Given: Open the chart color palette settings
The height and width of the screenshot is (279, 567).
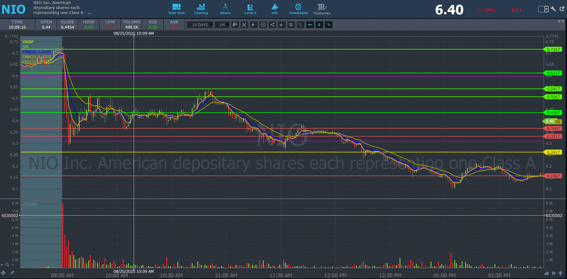Looking at the screenshot, I should [235, 25].
